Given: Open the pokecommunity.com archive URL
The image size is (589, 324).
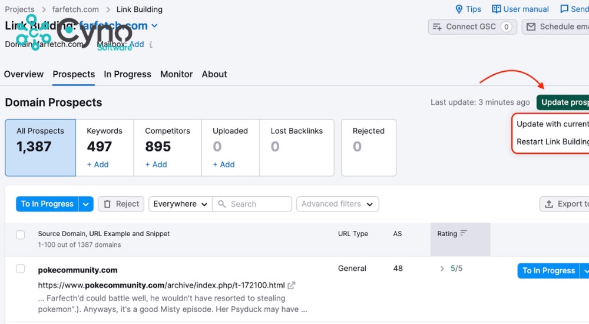Looking at the screenshot, I should point(161,285).
